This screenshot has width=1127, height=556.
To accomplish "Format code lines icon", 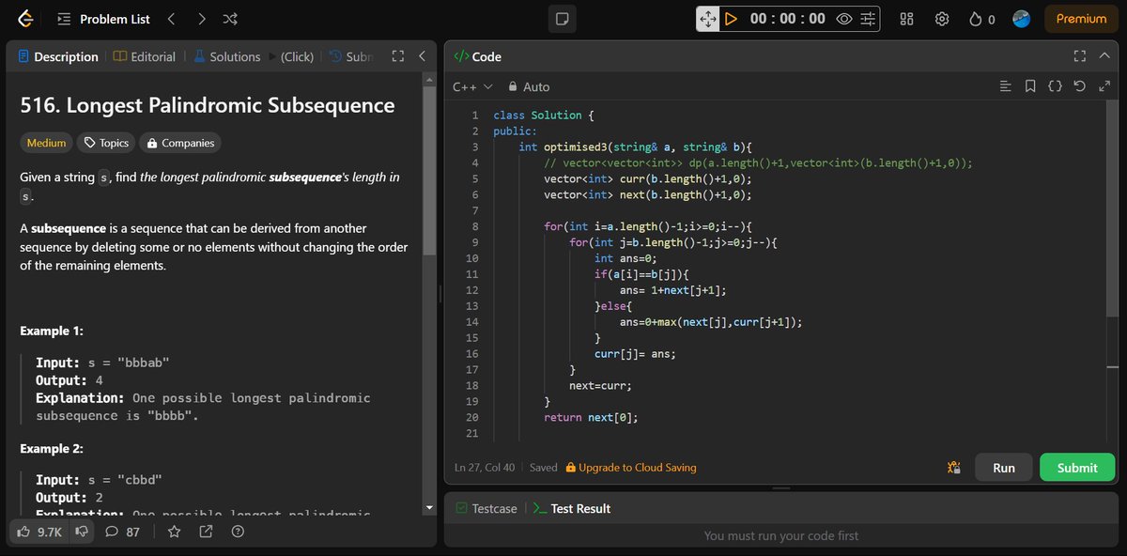I will [x=1006, y=86].
